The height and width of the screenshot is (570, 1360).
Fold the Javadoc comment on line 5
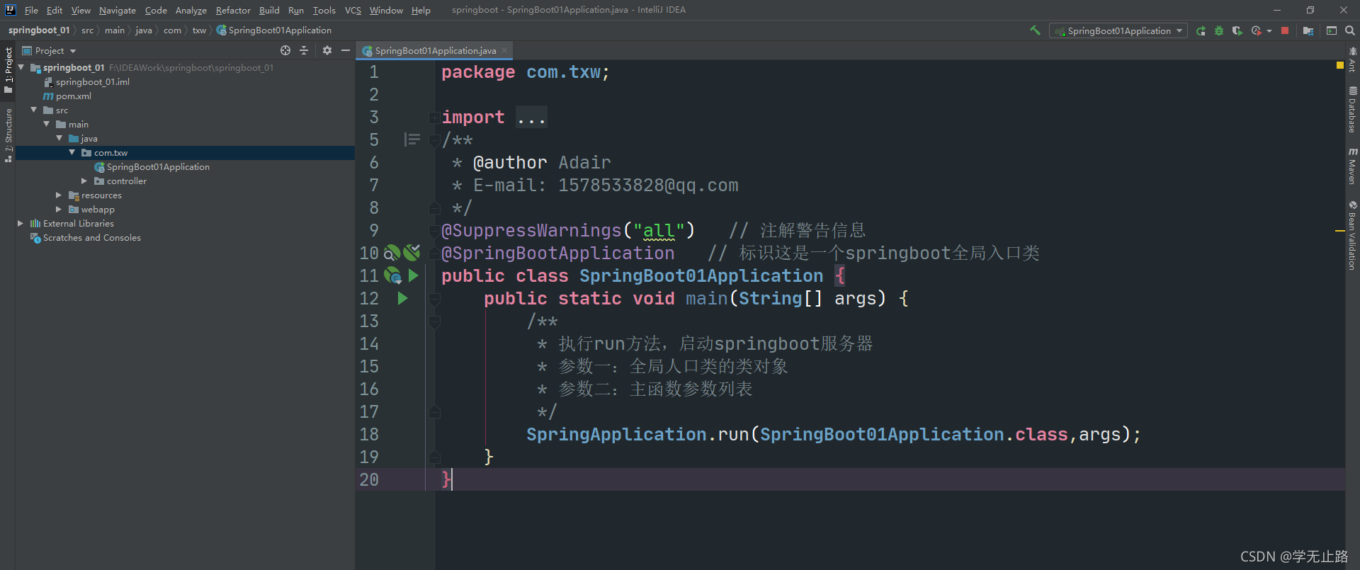click(x=434, y=139)
